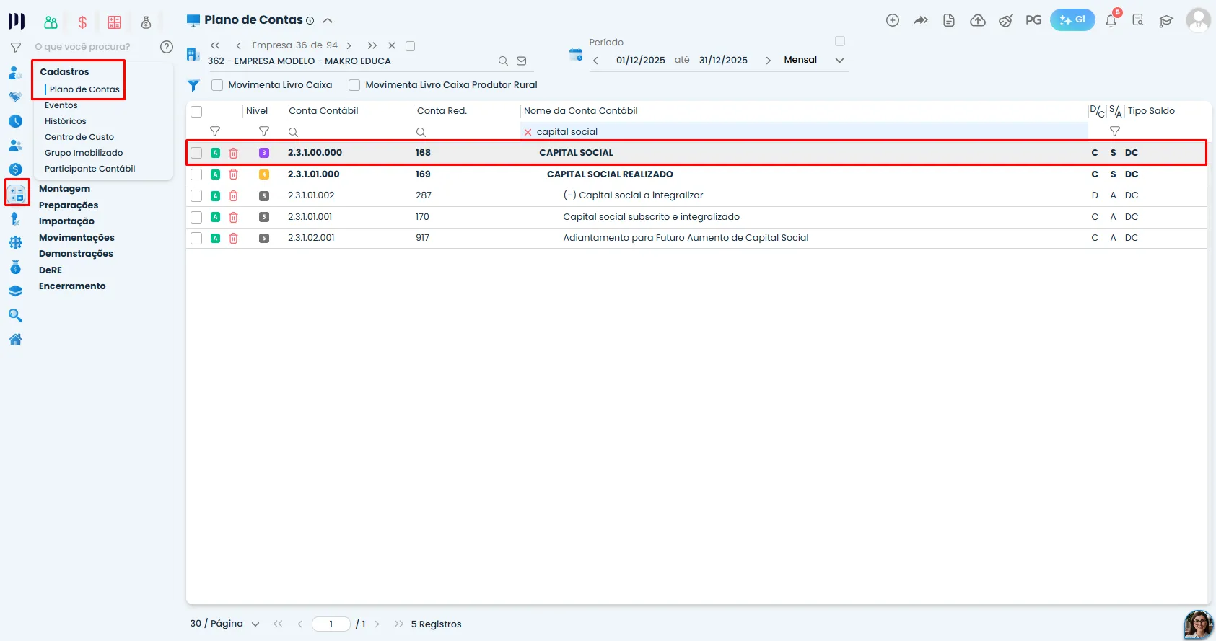Delete the CAPITAL SOCIAL REALIZADO row via trash icon
The image size is (1216, 641).
233,174
